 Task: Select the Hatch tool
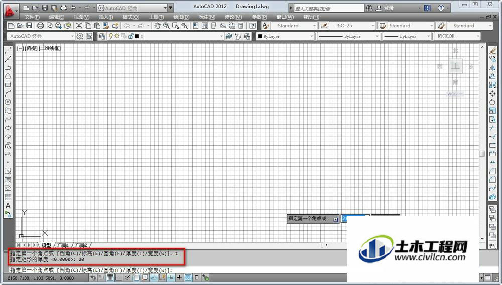click(x=8, y=171)
